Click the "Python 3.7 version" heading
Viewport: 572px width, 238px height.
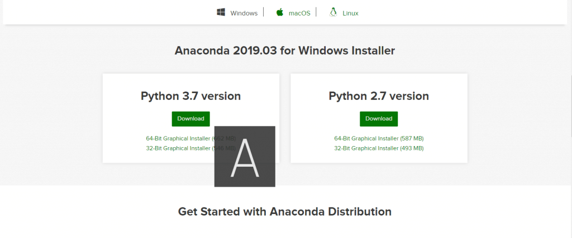point(191,96)
